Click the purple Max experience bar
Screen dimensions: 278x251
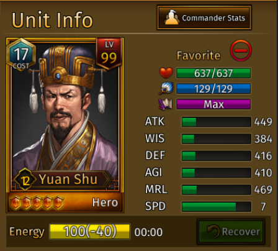click(x=213, y=104)
